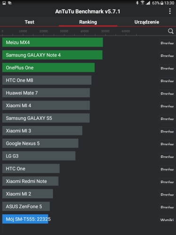
Task: Select the Ranking tab
Action: tap(88, 22)
